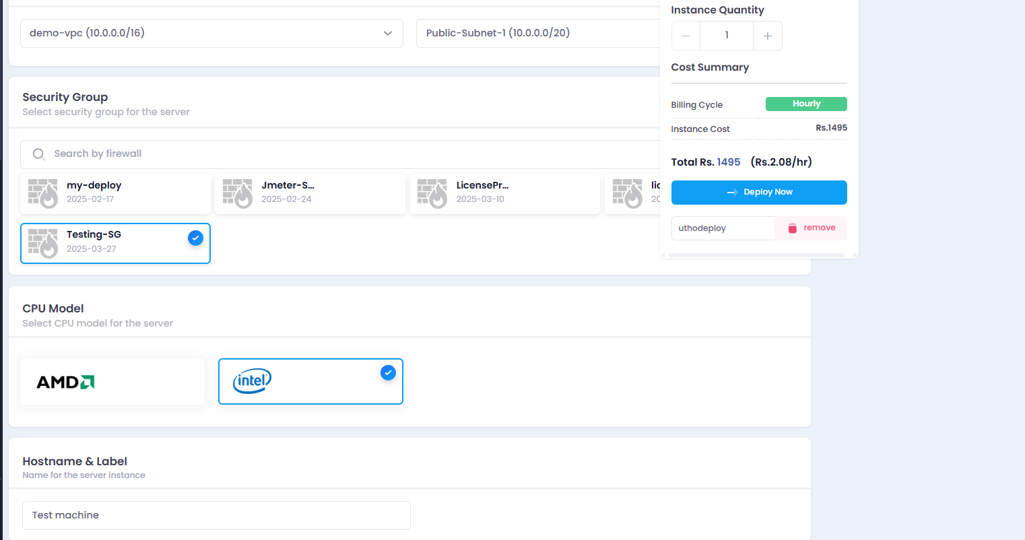Click the Total Rs. 1495 text
Screen dimensions: 1025x540
coord(706,162)
